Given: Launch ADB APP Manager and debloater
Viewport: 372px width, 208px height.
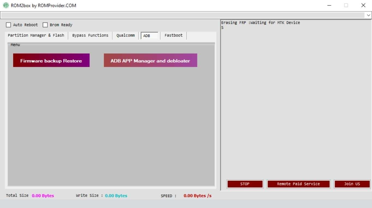Looking at the screenshot, I should pos(150,60).
